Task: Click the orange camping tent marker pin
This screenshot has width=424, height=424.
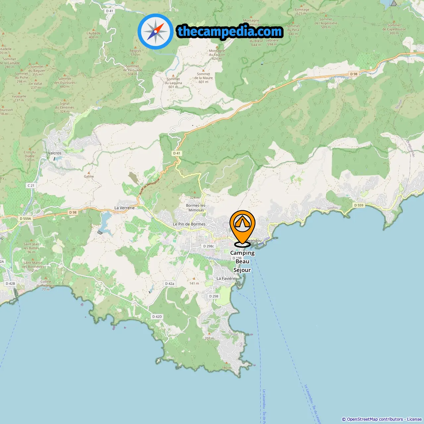Action: tap(242, 229)
